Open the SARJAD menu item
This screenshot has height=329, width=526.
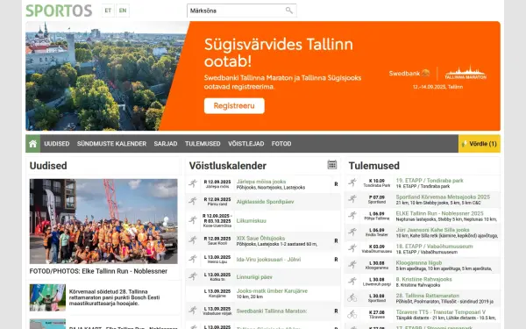pyautogui.click(x=166, y=144)
